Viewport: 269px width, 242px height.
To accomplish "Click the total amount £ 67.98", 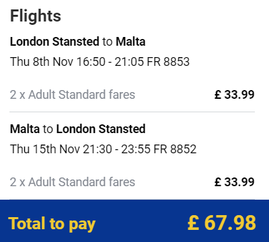I will [222, 223].
